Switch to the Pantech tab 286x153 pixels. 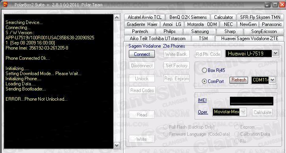[140, 31]
